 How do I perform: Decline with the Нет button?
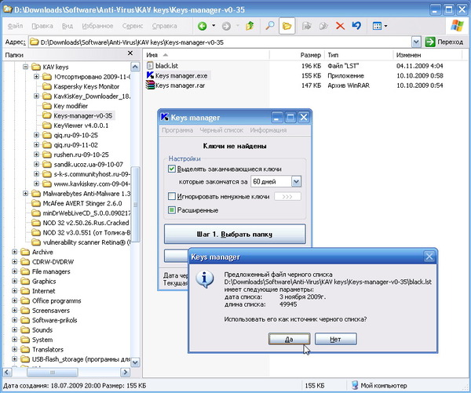335,339
